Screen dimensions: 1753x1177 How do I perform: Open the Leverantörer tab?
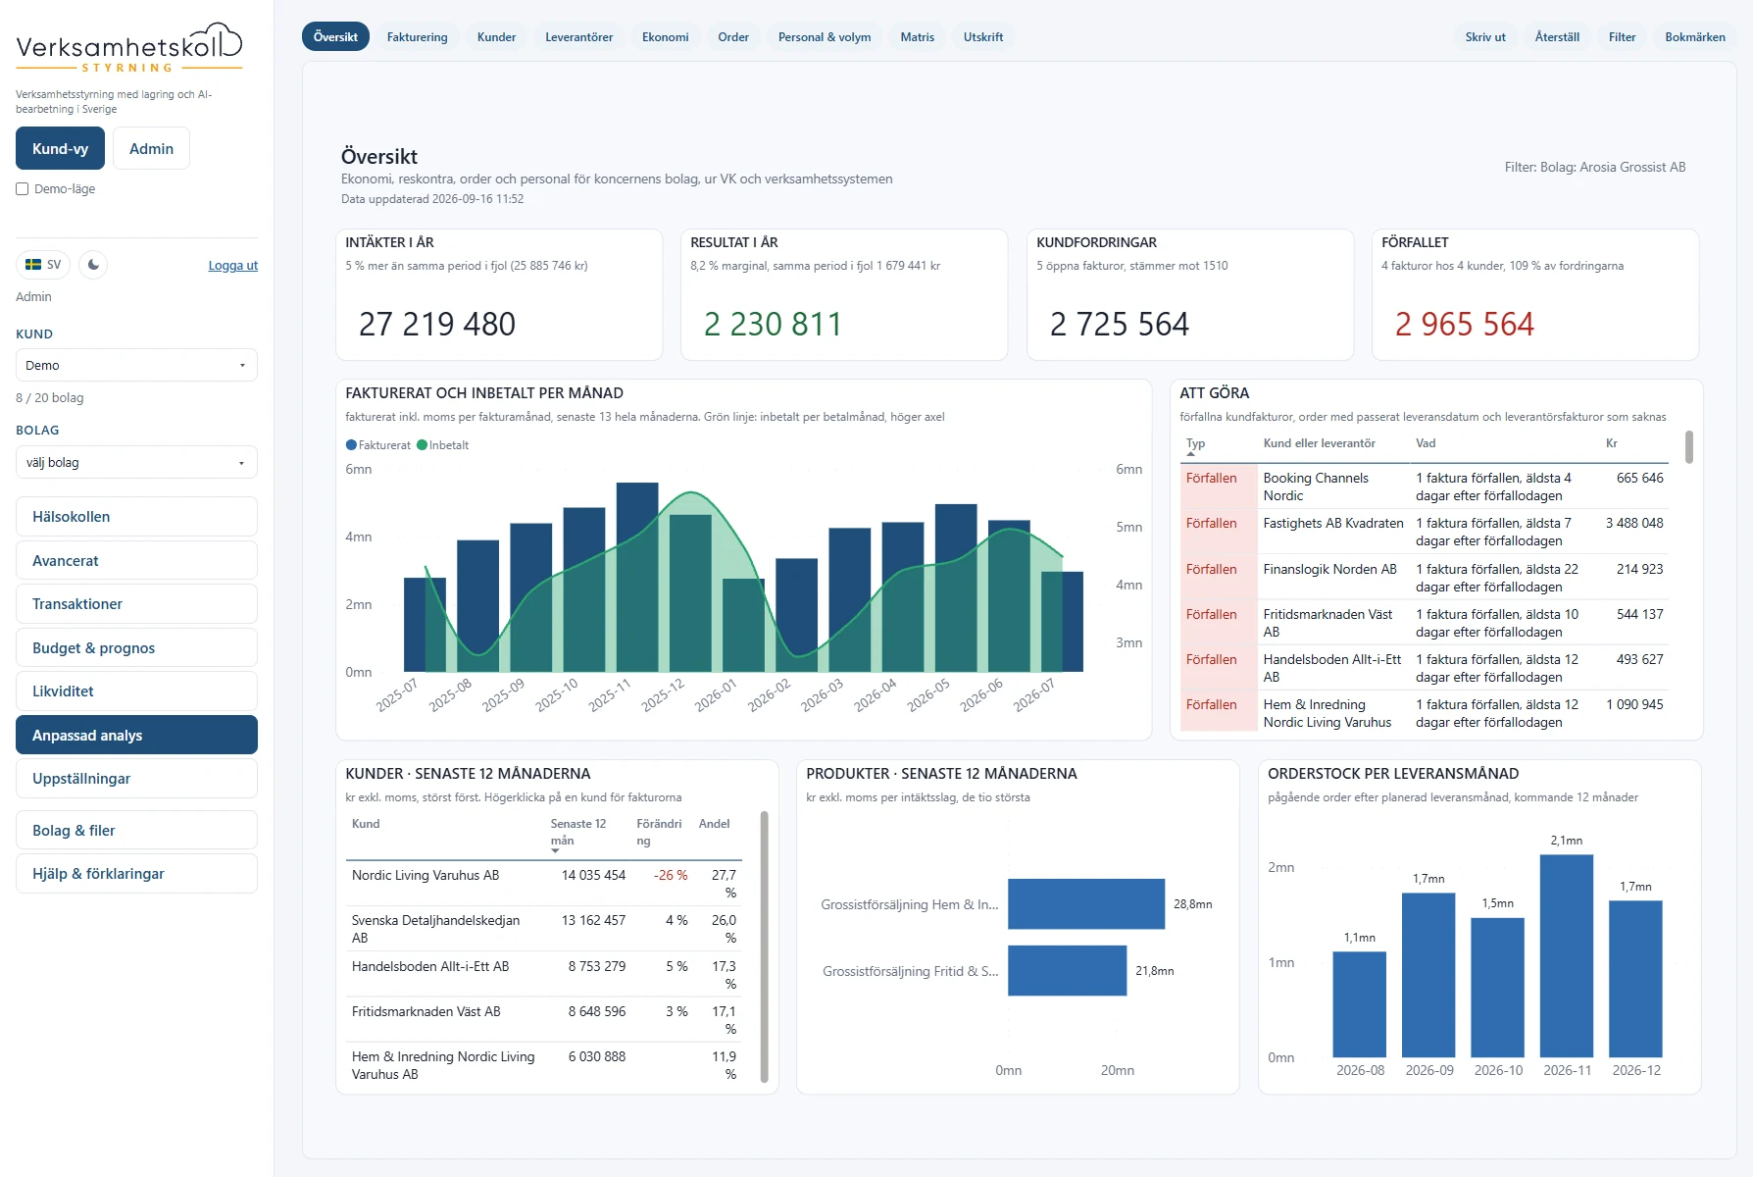click(578, 37)
